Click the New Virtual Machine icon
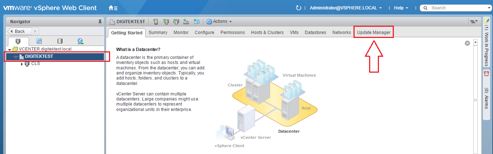Viewport: 493px width, 154px height. pyautogui.click(x=197, y=21)
